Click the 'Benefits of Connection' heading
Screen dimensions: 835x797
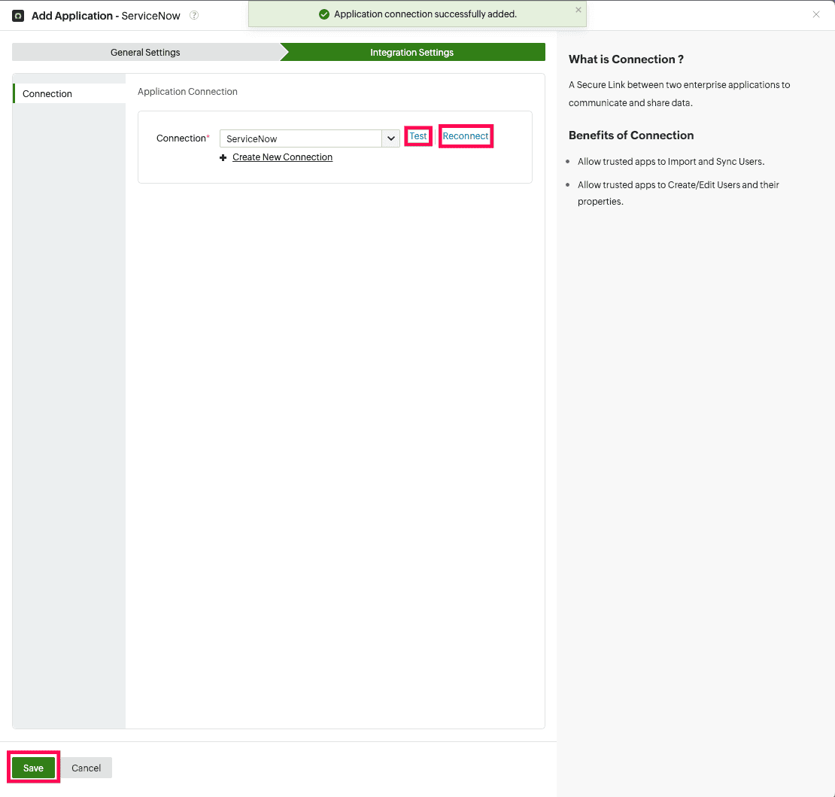pyautogui.click(x=631, y=135)
